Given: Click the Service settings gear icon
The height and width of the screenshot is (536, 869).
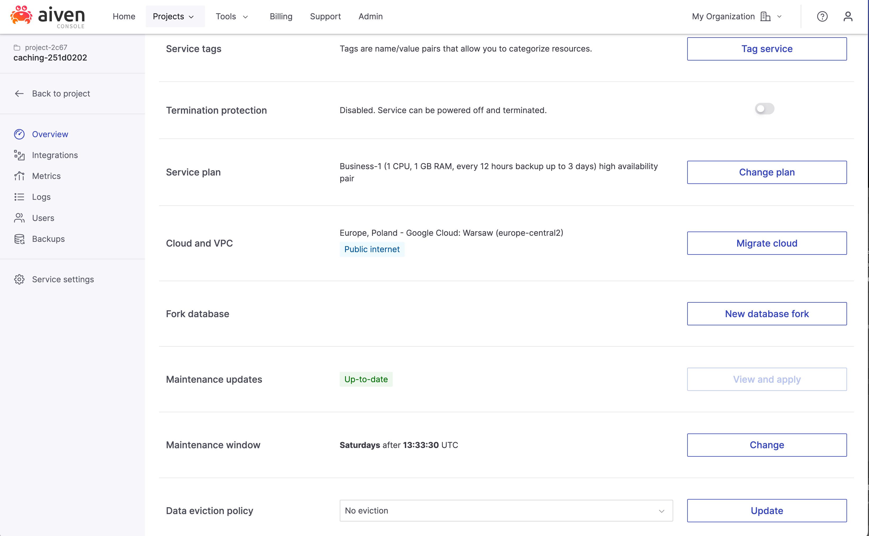Looking at the screenshot, I should 19,279.
